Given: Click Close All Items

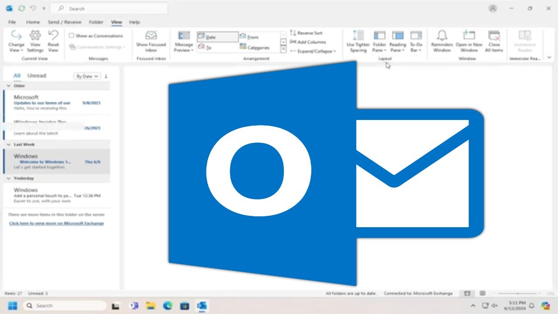Looking at the screenshot, I should pos(494,41).
